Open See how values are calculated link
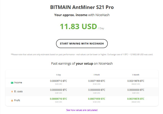This screenshot has height=114, width=163. tap(82, 110)
